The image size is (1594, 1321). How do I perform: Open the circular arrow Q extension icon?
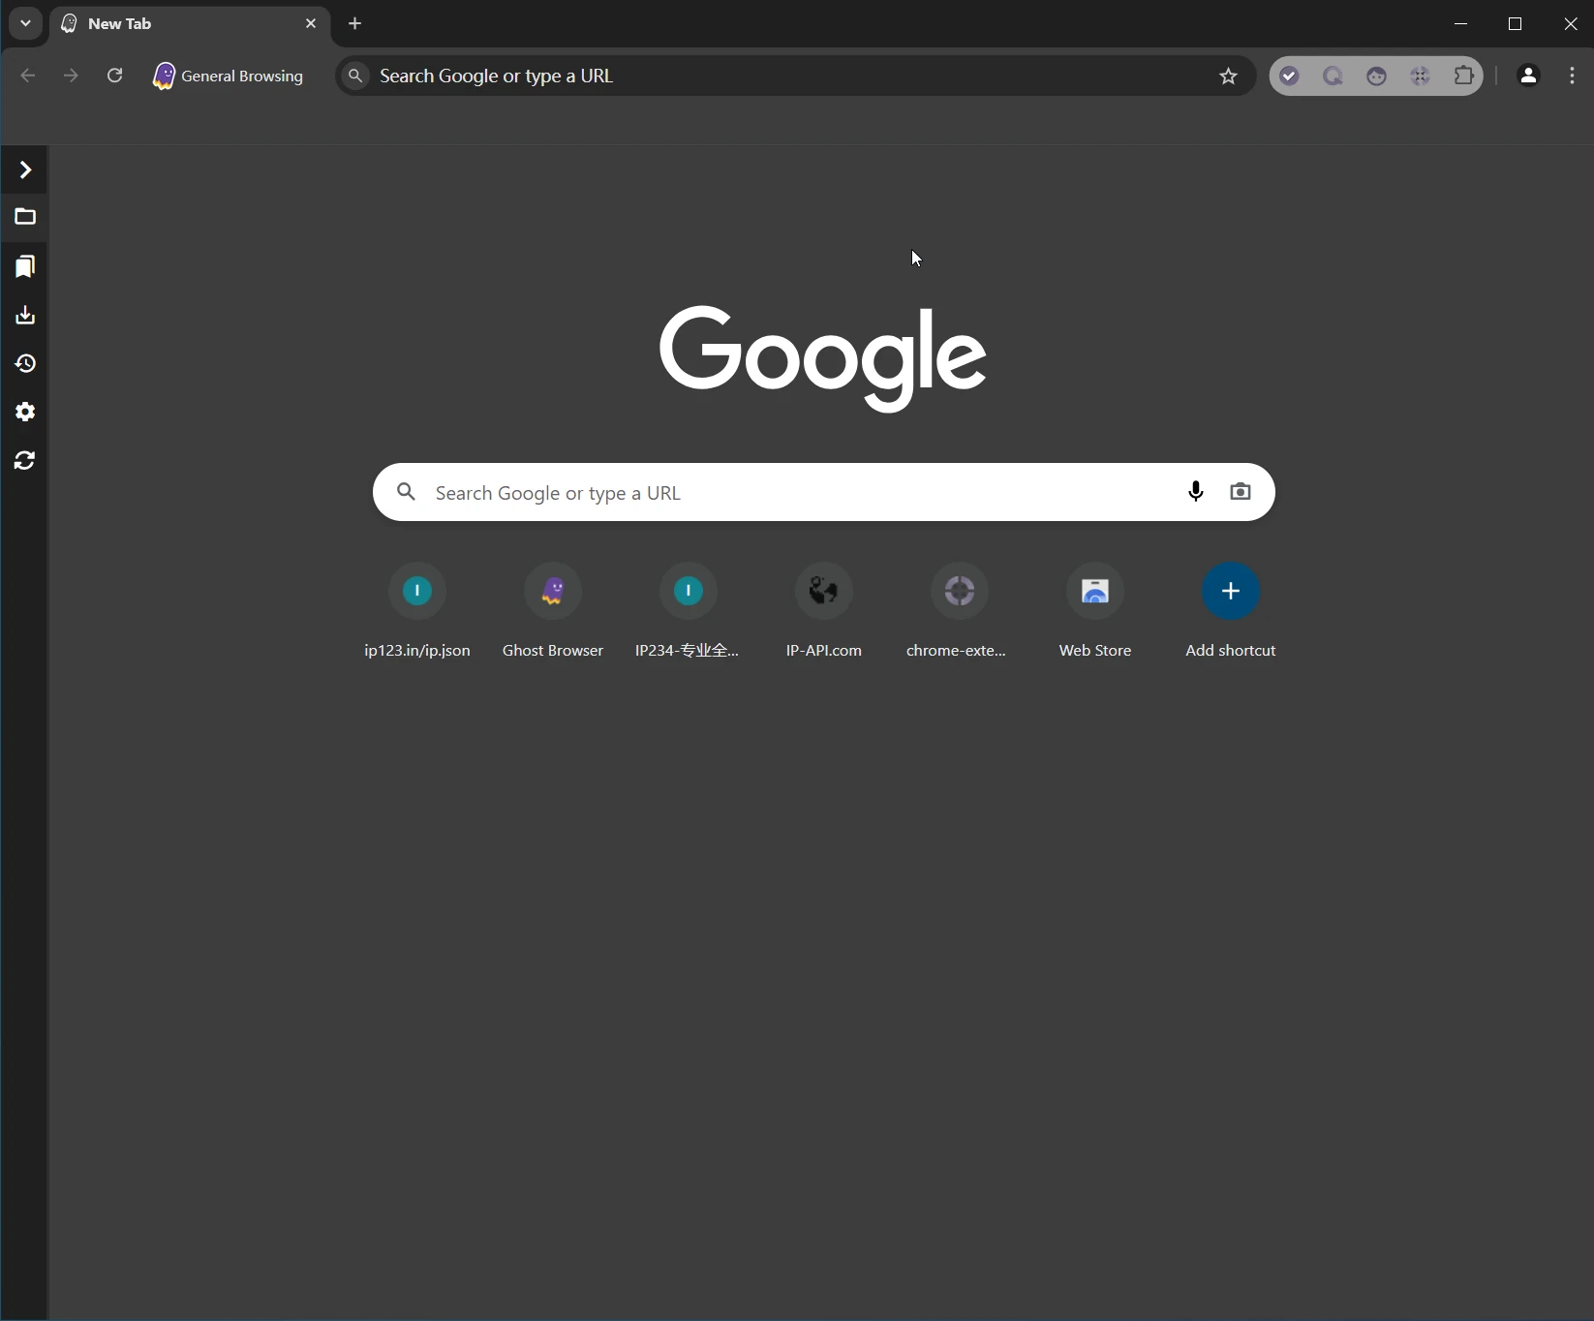1333,76
